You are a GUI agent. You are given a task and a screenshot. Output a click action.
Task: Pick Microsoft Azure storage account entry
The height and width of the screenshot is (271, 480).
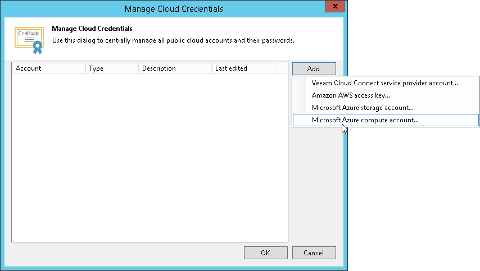[363, 108]
